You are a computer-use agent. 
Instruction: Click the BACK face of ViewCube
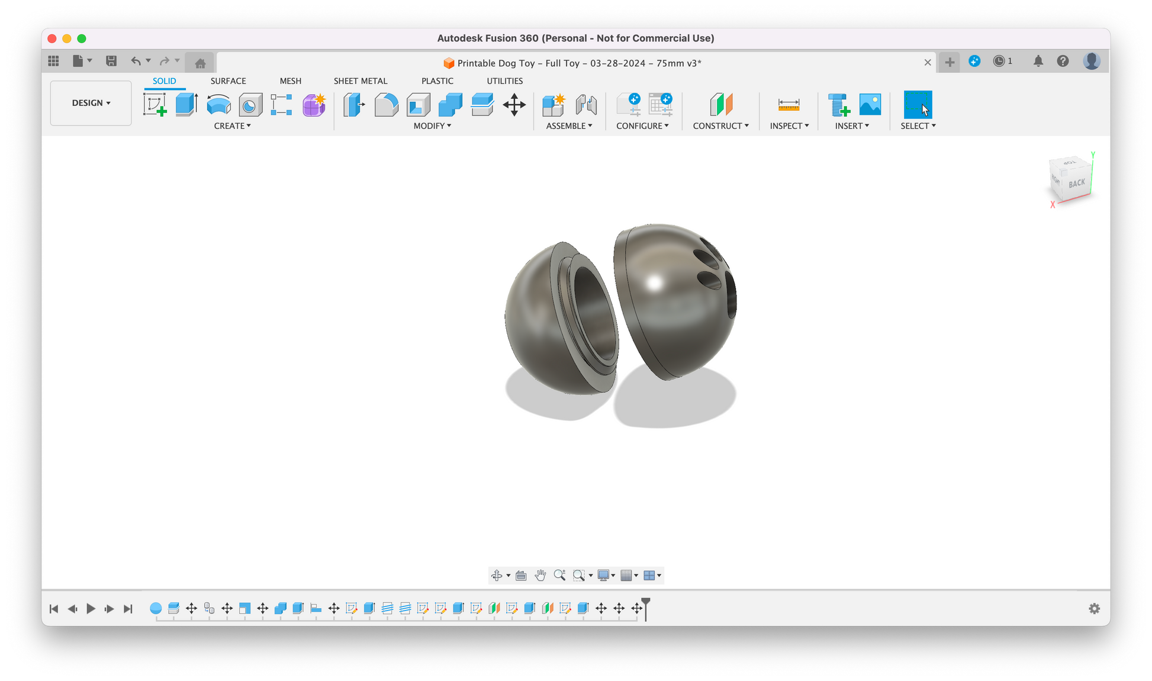[x=1076, y=183]
